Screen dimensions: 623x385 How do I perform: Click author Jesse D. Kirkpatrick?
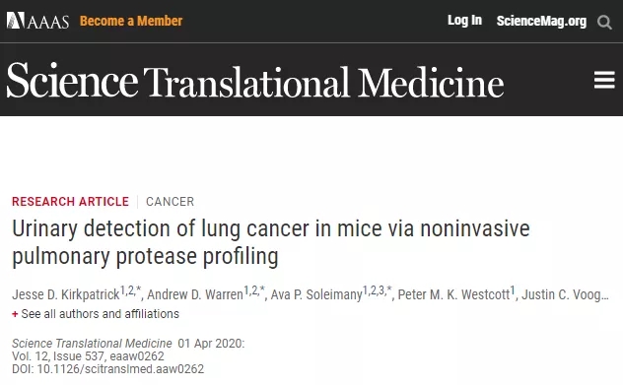click(66, 294)
